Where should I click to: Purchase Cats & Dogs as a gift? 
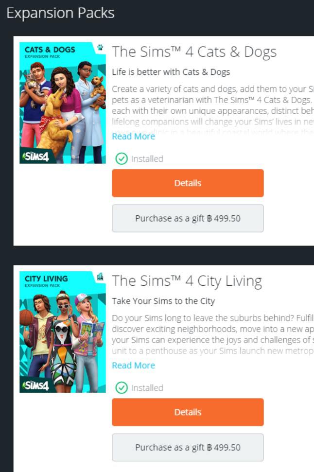(x=188, y=218)
